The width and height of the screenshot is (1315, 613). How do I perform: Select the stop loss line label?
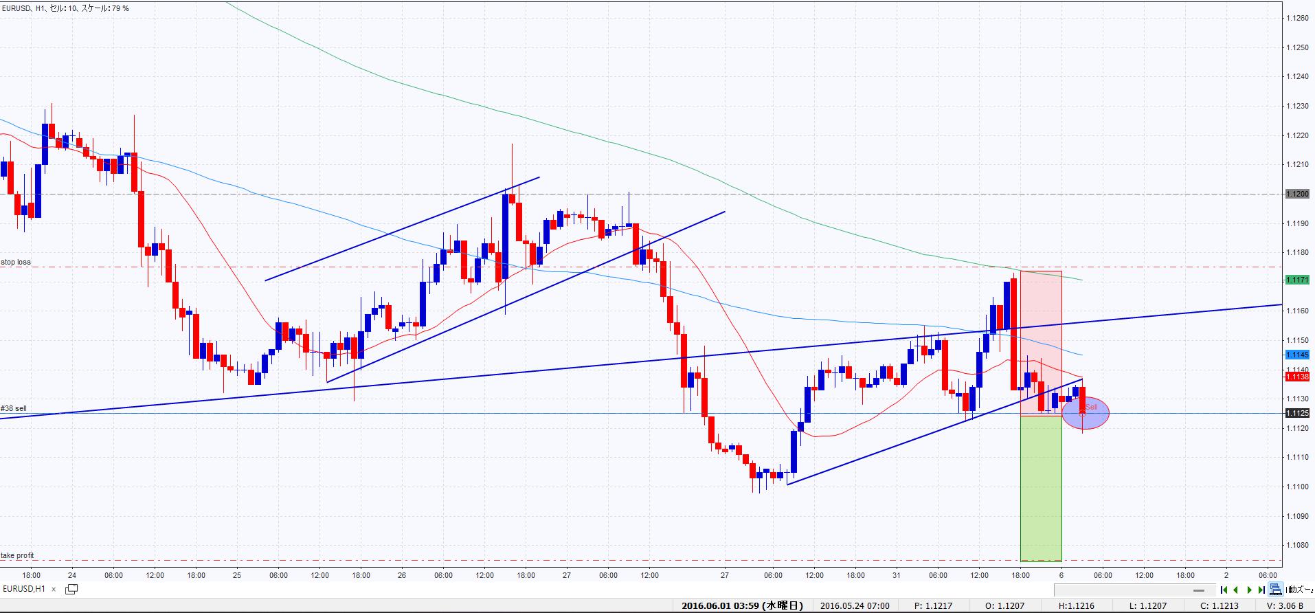(x=16, y=262)
